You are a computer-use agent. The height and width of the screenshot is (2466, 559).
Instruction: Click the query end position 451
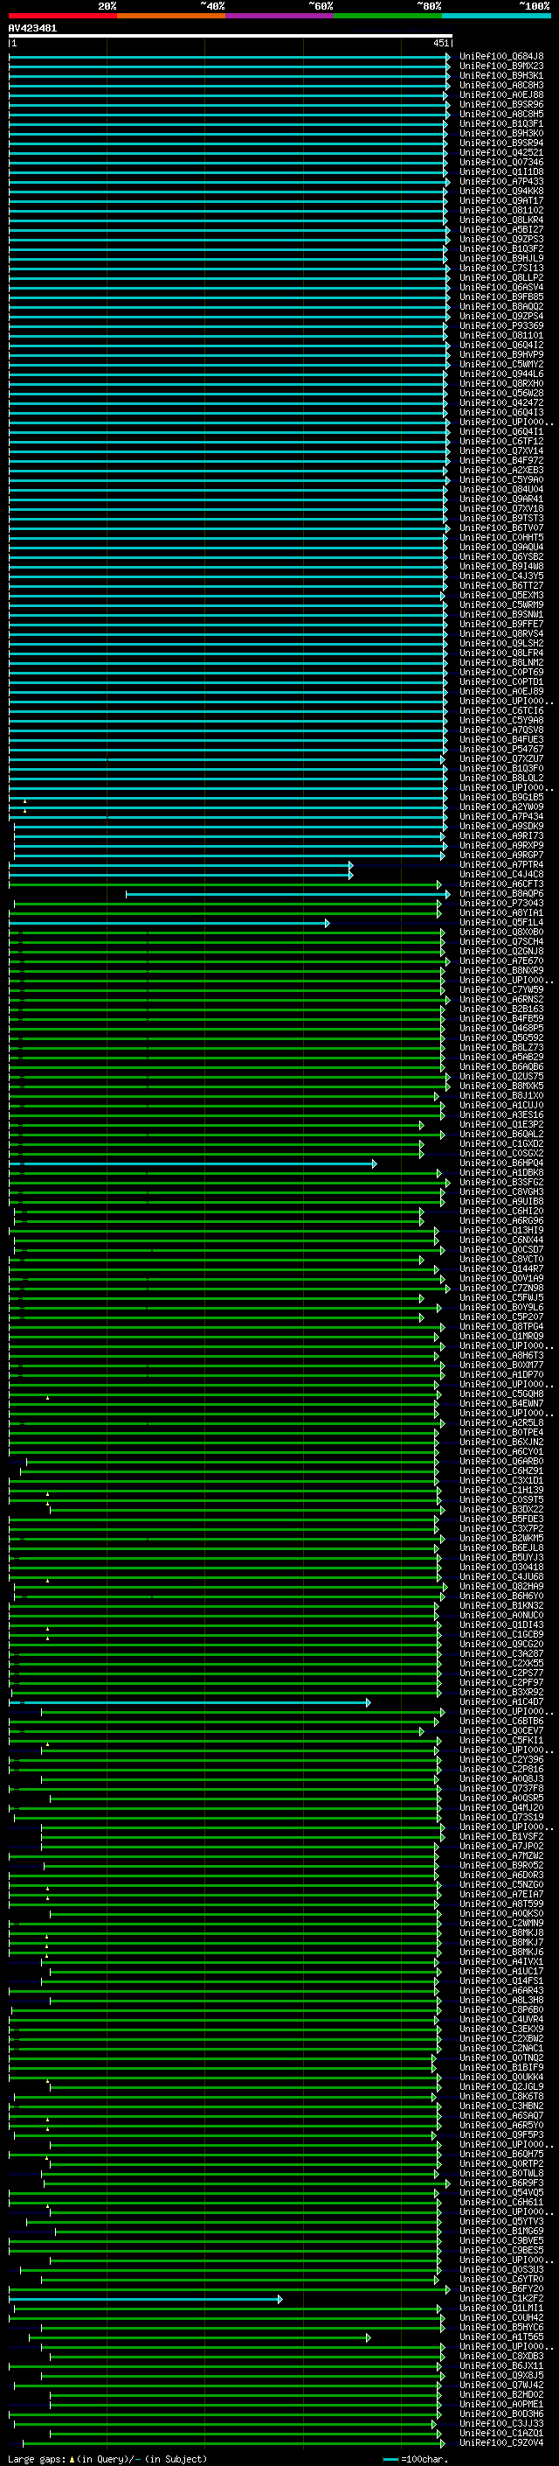click(x=440, y=43)
